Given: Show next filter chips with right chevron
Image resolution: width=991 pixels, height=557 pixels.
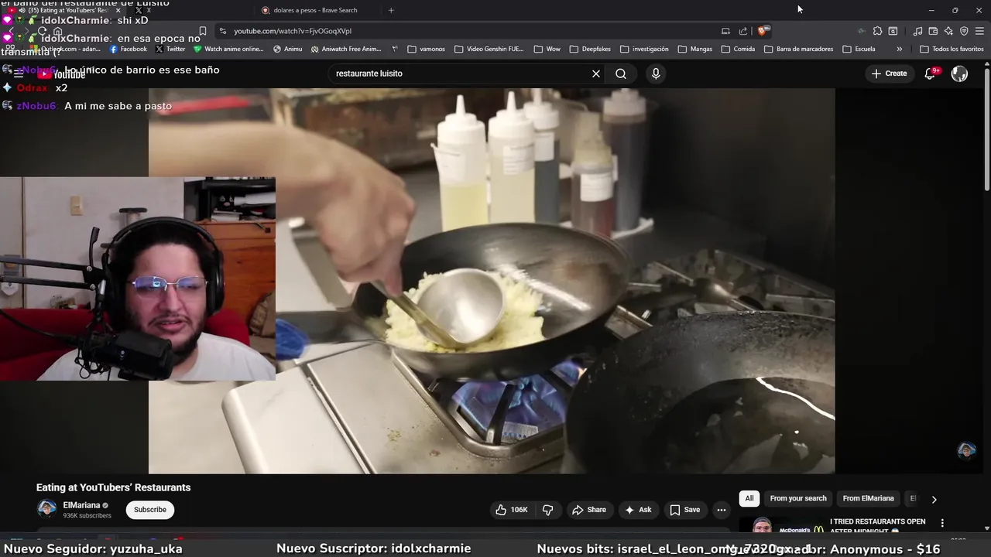Looking at the screenshot, I should click(x=934, y=499).
